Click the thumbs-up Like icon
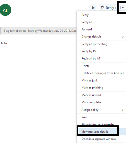Image resolution: width=126 pixels, height=143 pixels. [93, 7]
